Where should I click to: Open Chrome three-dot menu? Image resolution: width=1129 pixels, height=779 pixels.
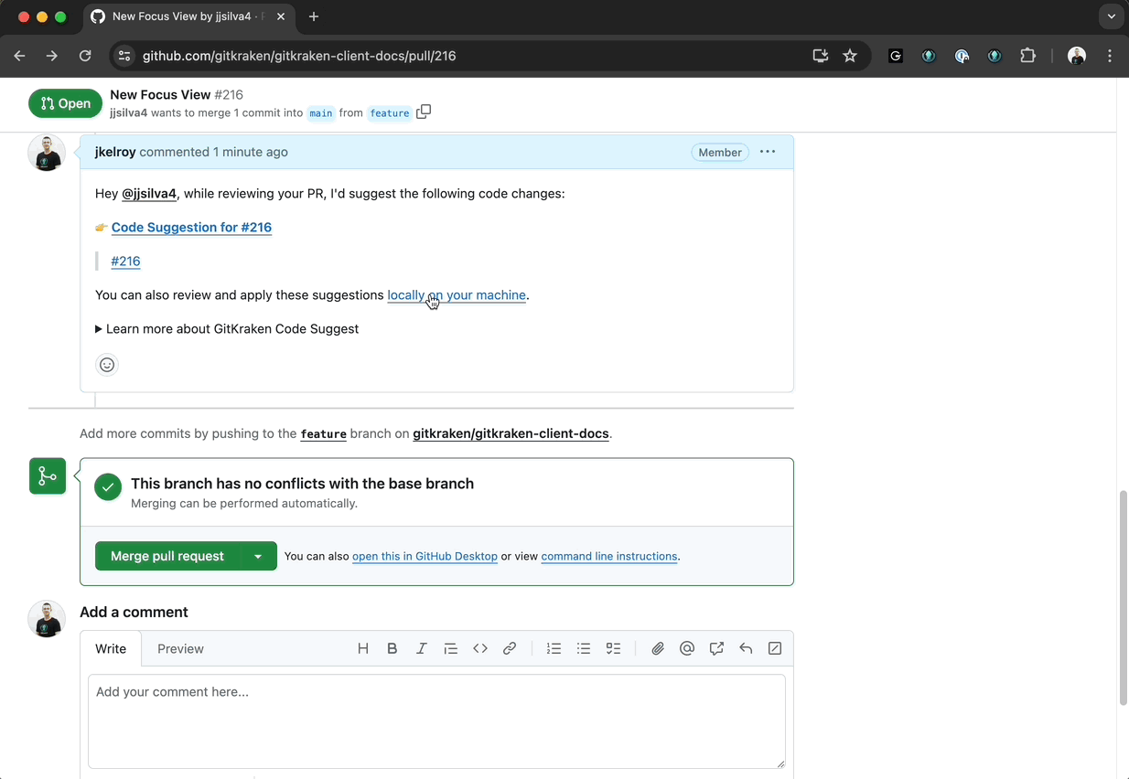point(1110,56)
